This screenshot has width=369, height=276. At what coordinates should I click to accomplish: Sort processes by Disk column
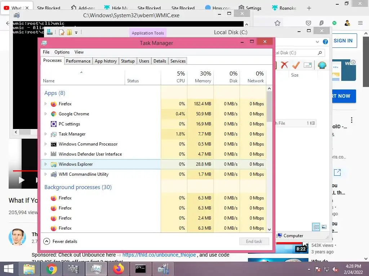pos(227,77)
